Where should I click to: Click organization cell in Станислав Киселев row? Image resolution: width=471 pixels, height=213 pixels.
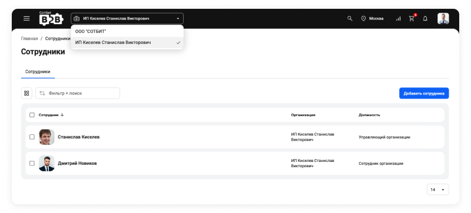[x=313, y=137]
